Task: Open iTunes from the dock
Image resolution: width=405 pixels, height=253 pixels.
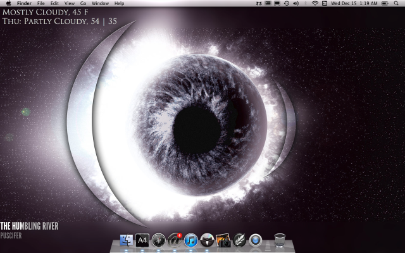Action: coord(191,240)
